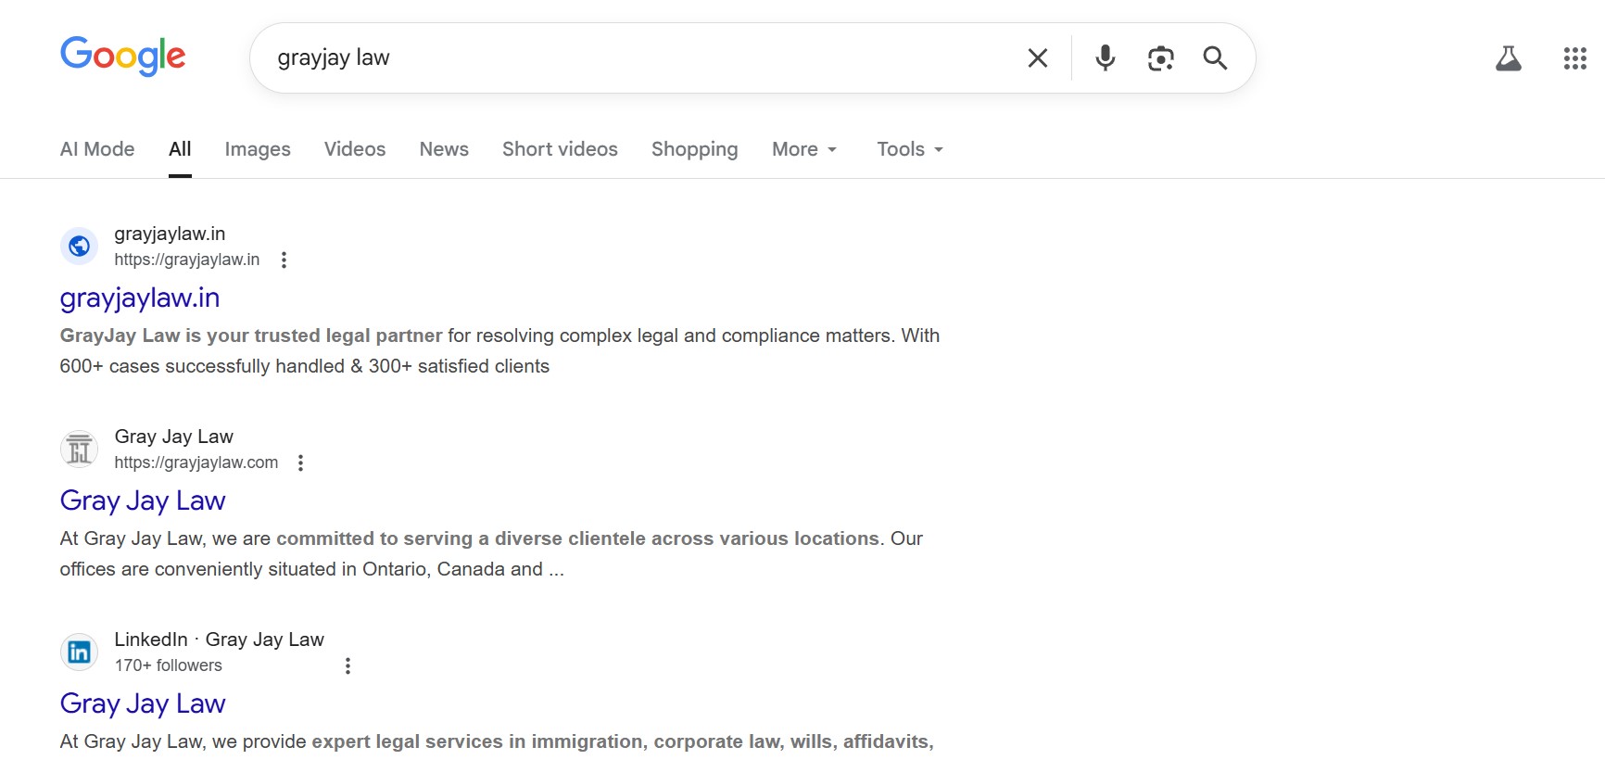Open the grayjaylaw.in result title link

[x=140, y=298]
